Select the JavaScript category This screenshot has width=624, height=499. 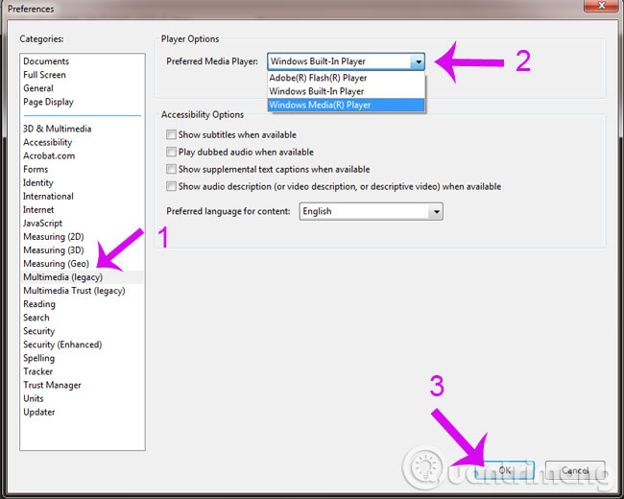click(x=42, y=224)
